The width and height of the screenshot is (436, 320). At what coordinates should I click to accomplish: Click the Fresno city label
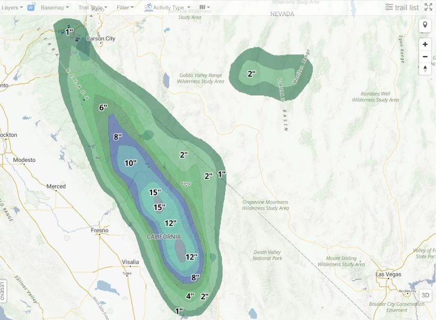coord(100,230)
